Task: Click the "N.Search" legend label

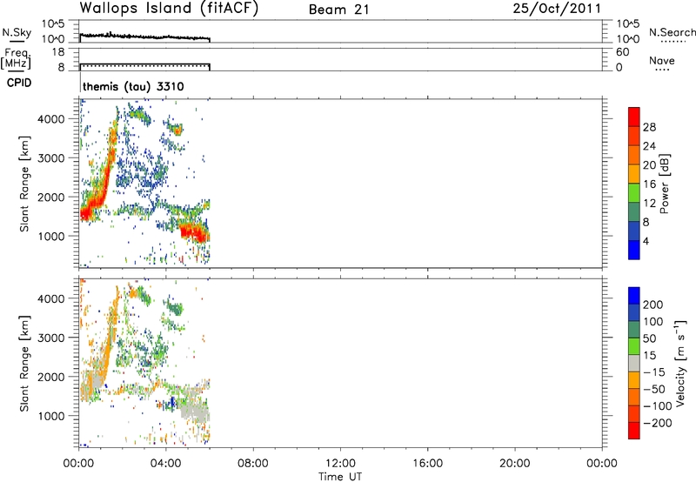Action: click(672, 32)
